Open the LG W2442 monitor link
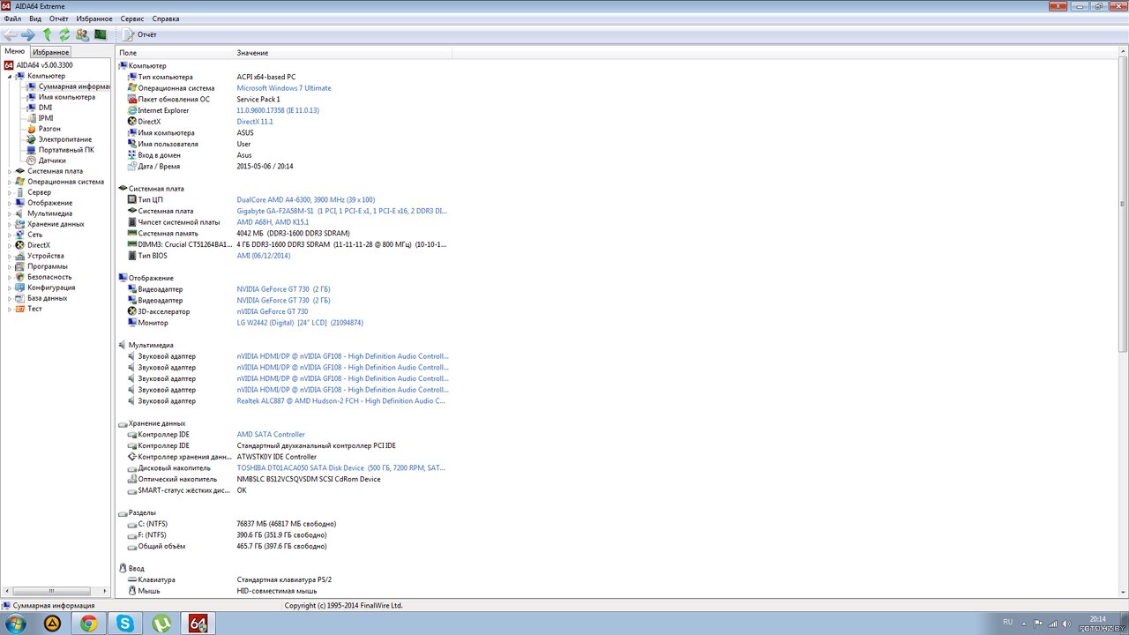 coord(300,323)
